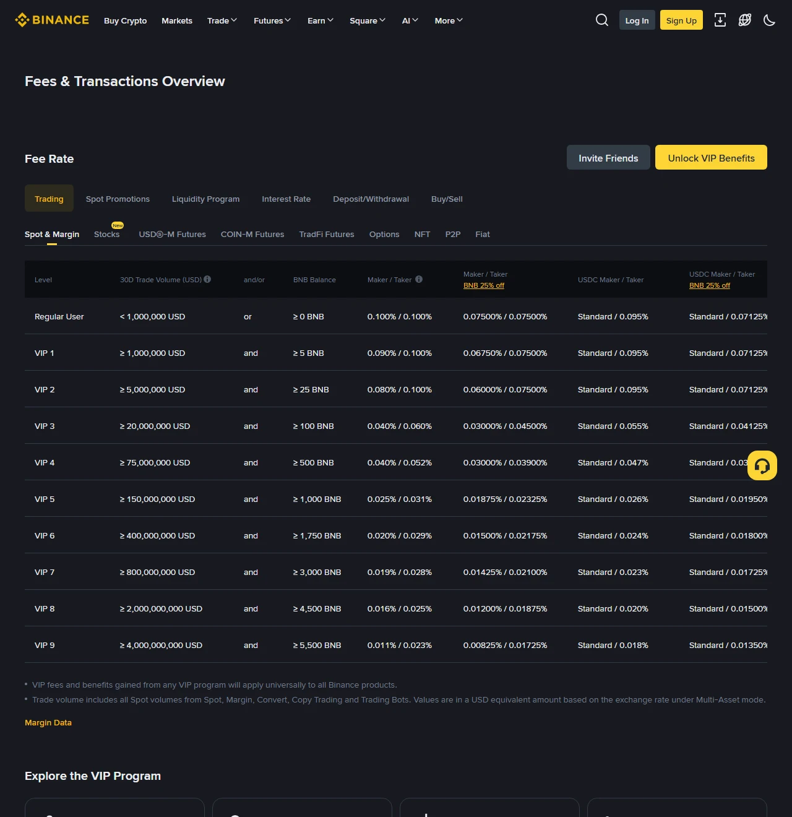Toggle dark mode moon icon
792x817 pixels.
[x=770, y=20]
